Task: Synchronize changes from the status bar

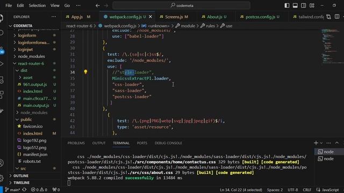Action: [24, 189]
